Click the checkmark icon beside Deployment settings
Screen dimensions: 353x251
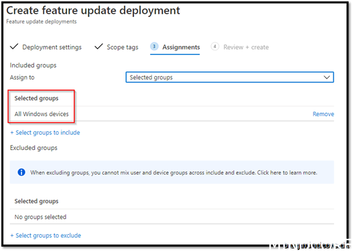tap(14, 47)
